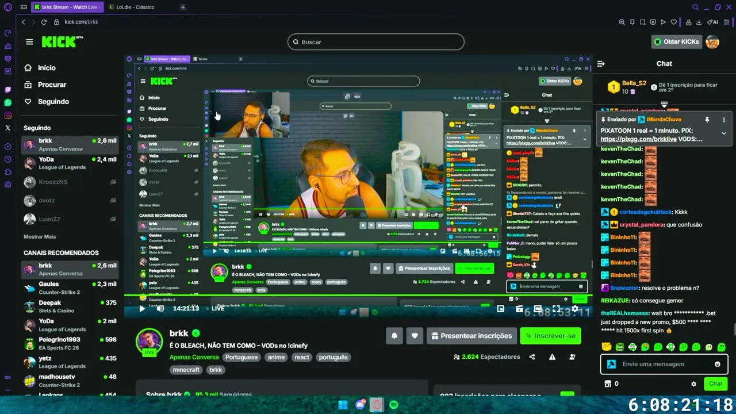
Task: Select the Portuguese tag
Action: (x=241, y=357)
